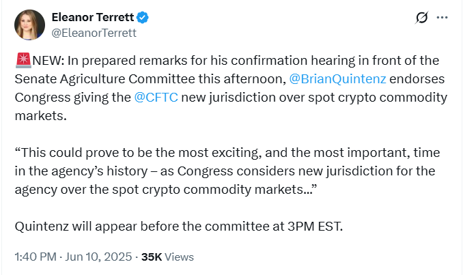Open the 35K view count
The image size is (463, 275).
pos(152,257)
